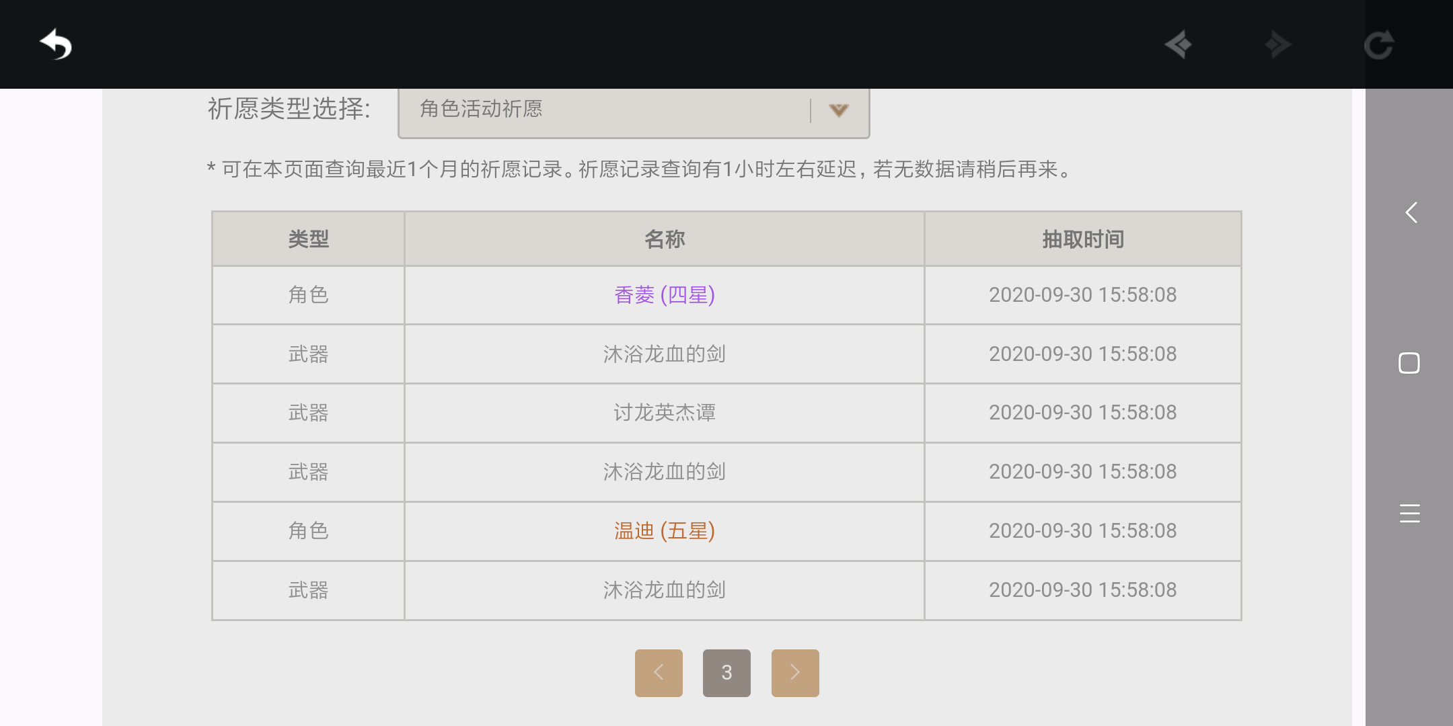Click the browser forward navigation icon
The width and height of the screenshot is (1453, 726).
(x=1277, y=45)
